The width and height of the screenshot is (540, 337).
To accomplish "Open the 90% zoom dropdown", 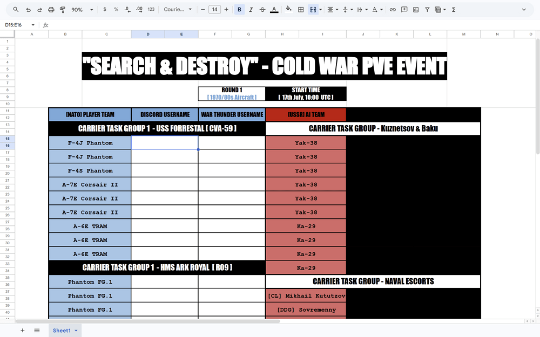I will (82, 10).
